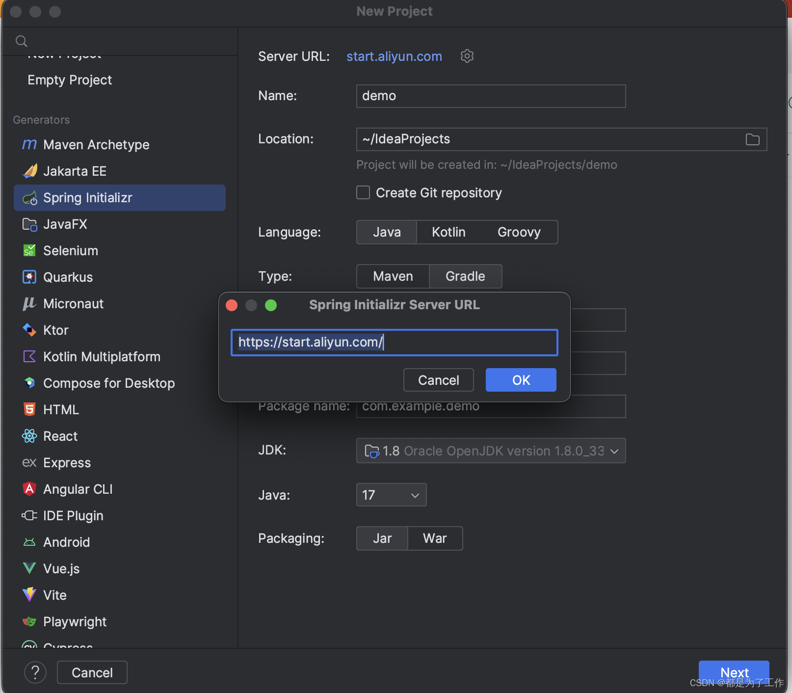This screenshot has height=693, width=792.
Task: Click the Vue.js green V icon
Action: click(x=29, y=569)
